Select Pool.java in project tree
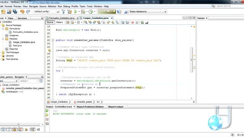The height and width of the screenshot is (137, 244). pos(17,46)
